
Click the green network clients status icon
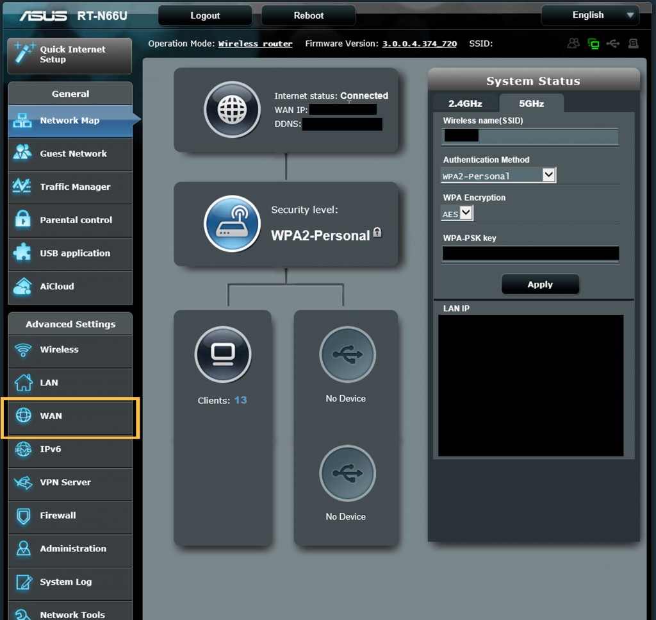[593, 43]
